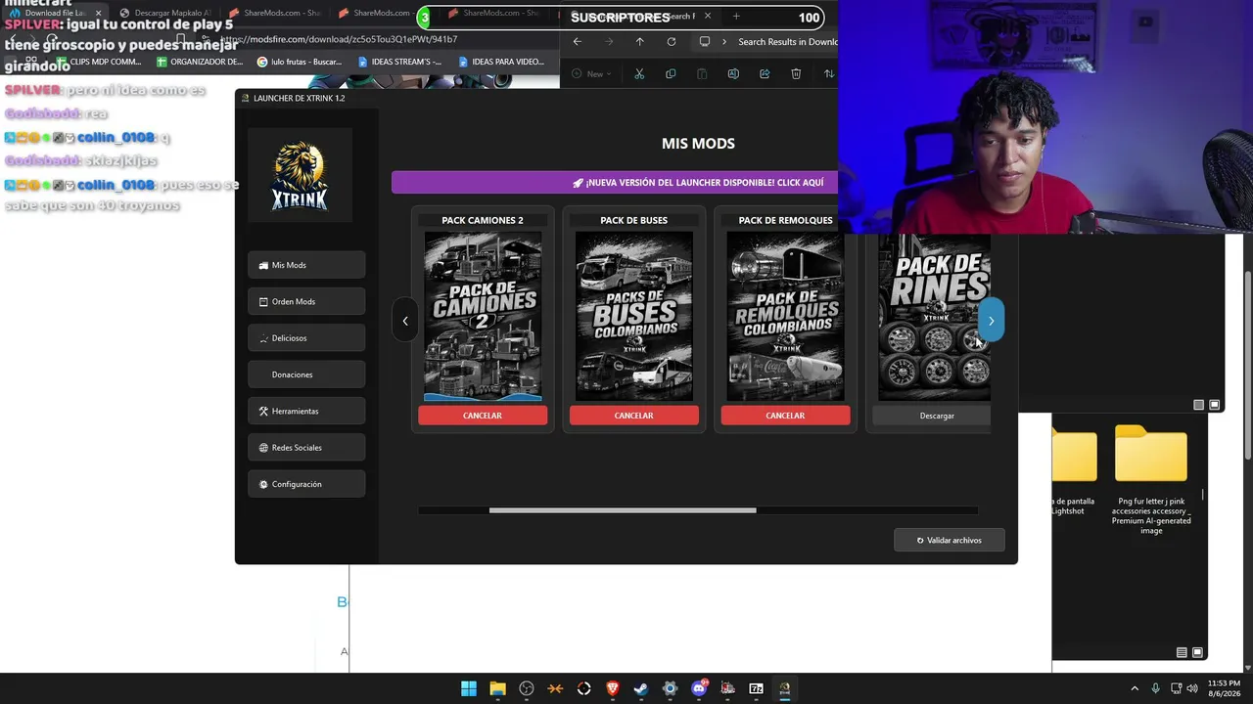Click the Sort icon in File Explorer

828,74
